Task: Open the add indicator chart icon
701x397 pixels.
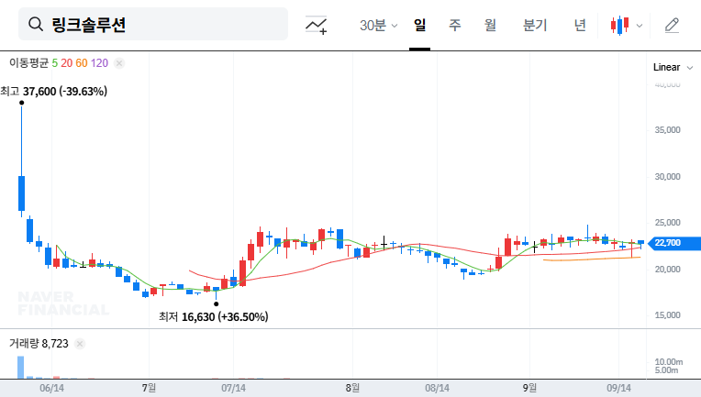Action: pos(316,25)
